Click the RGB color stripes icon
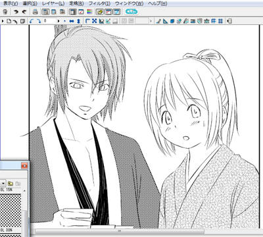The width and height of the screenshot is (263, 237). point(89,12)
